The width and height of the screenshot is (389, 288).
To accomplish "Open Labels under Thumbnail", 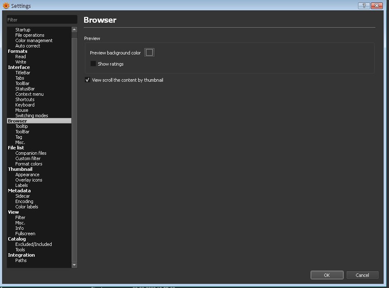I will point(21,185).
